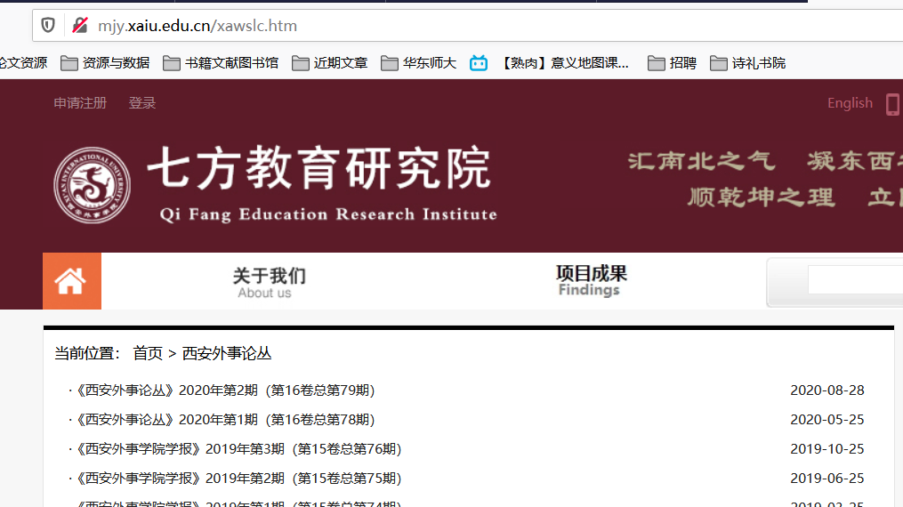Open 《西安外事学院学报》2019年第3期 article
This screenshot has width=903, height=507.
tap(238, 449)
